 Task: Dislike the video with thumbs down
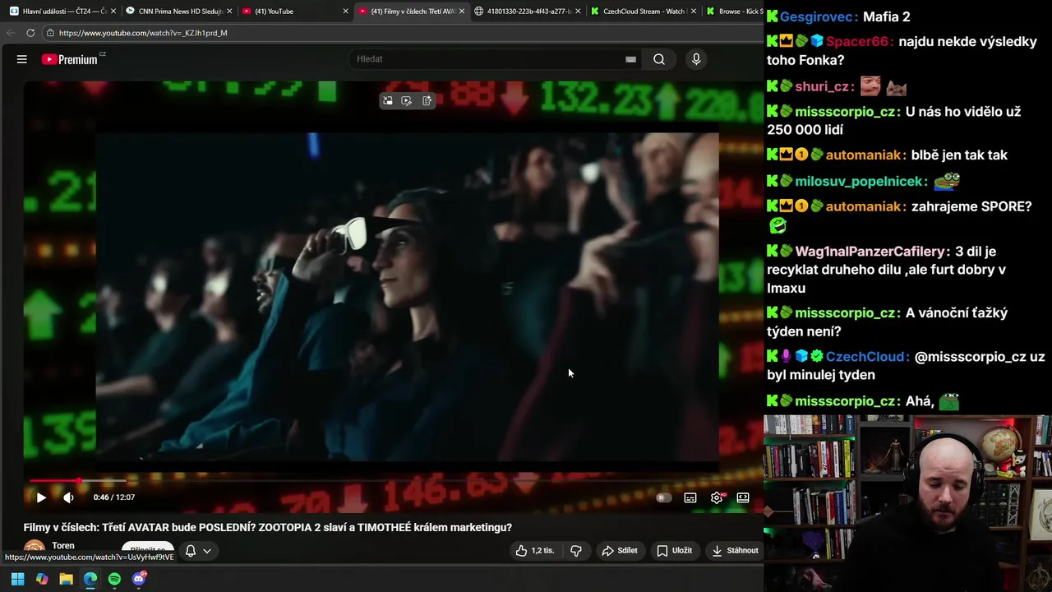pos(576,551)
